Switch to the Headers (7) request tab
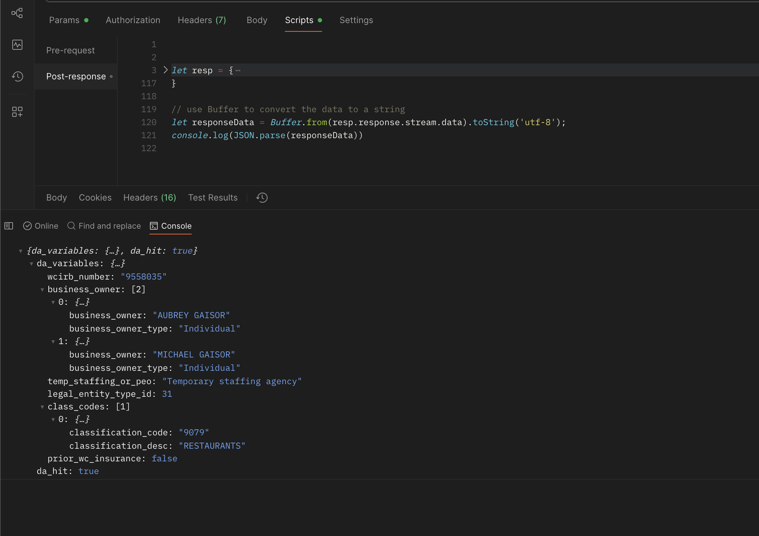Viewport: 759px width, 536px height. pyautogui.click(x=201, y=20)
